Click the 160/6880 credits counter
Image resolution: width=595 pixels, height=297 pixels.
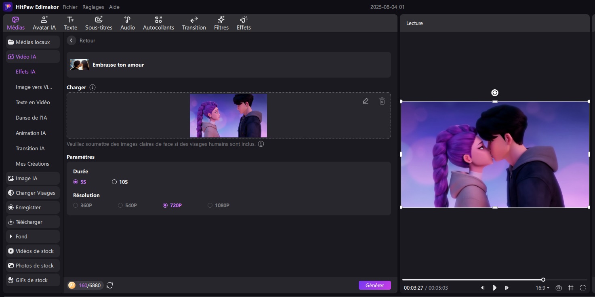(x=85, y=285)
